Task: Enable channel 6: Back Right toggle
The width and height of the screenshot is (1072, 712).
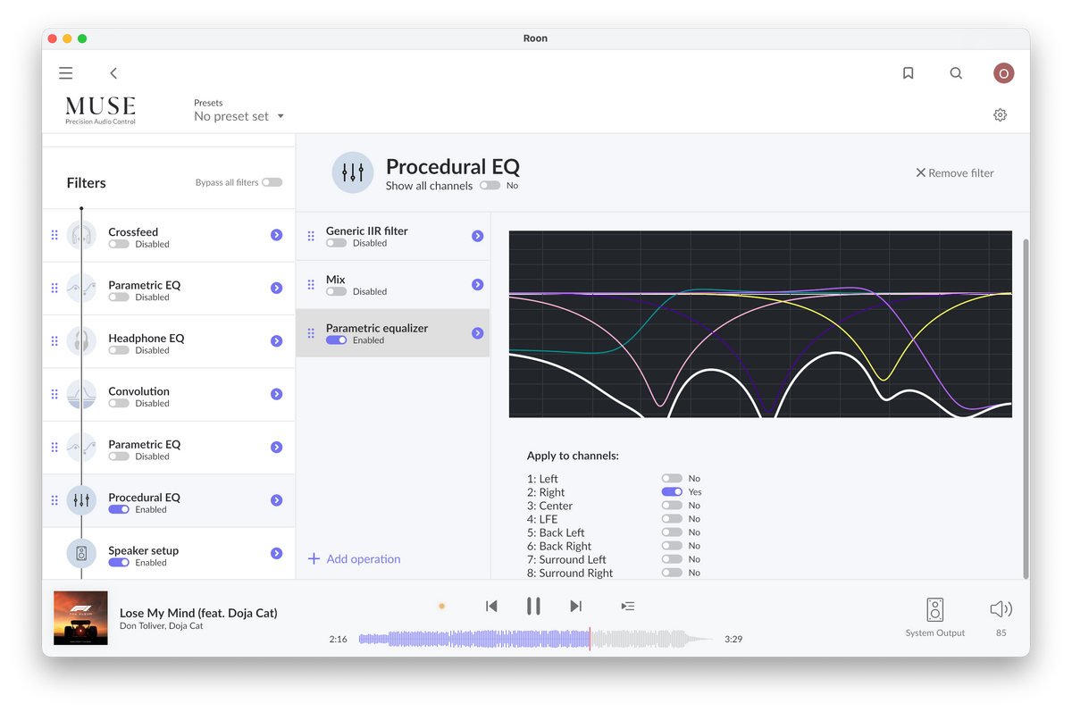Action: coord(672,546)
